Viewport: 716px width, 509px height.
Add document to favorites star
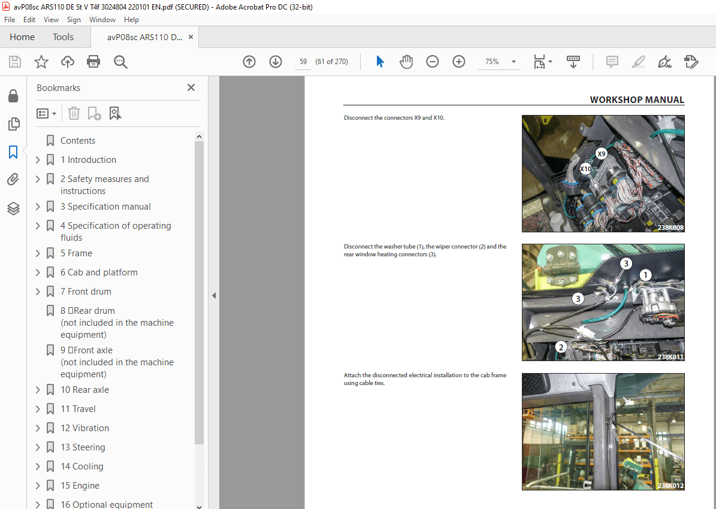tap(40, 61)
